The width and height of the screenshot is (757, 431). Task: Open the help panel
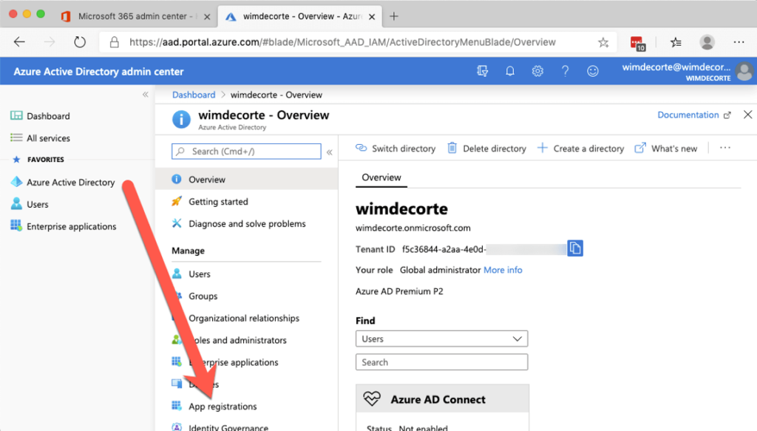click(x=566, y=71)
